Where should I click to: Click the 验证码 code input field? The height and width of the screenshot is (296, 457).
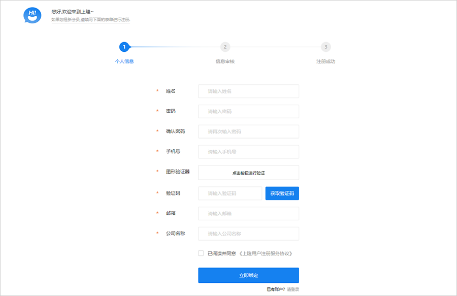230,193
